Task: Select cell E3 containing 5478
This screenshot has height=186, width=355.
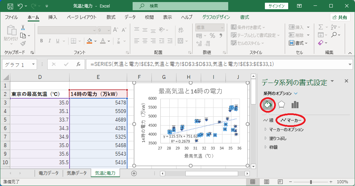Action: click(x=98, y=103)
